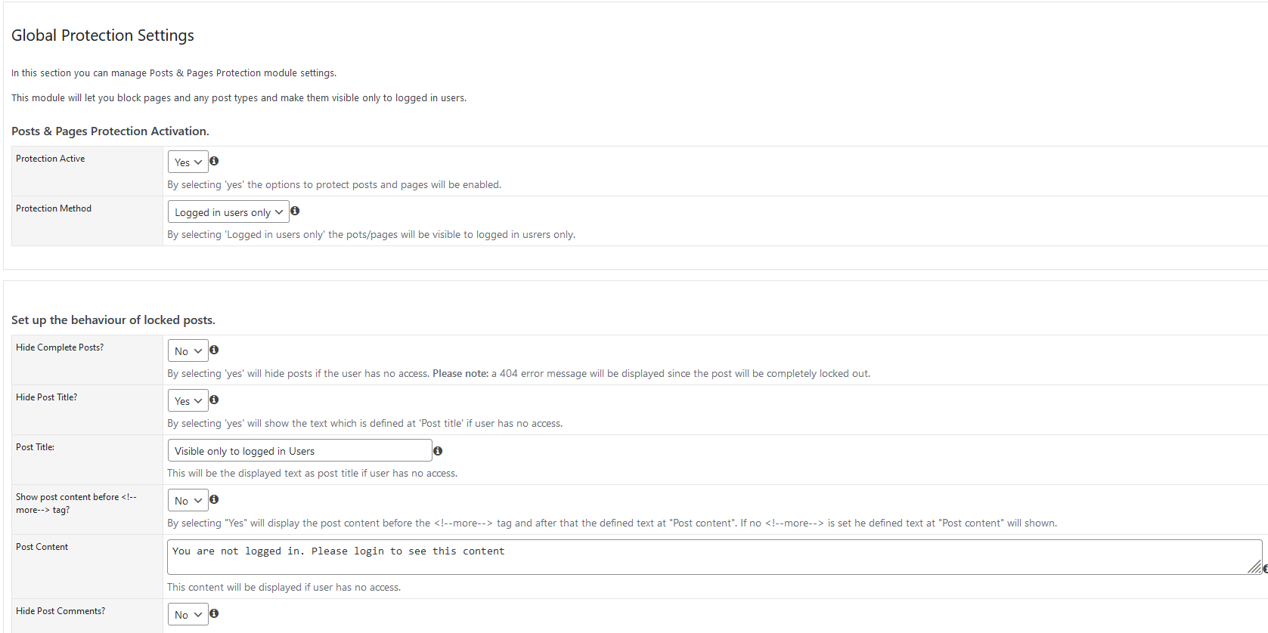
Task: Click the Hide Post Comments label
Action: click(x=60, y=611)
